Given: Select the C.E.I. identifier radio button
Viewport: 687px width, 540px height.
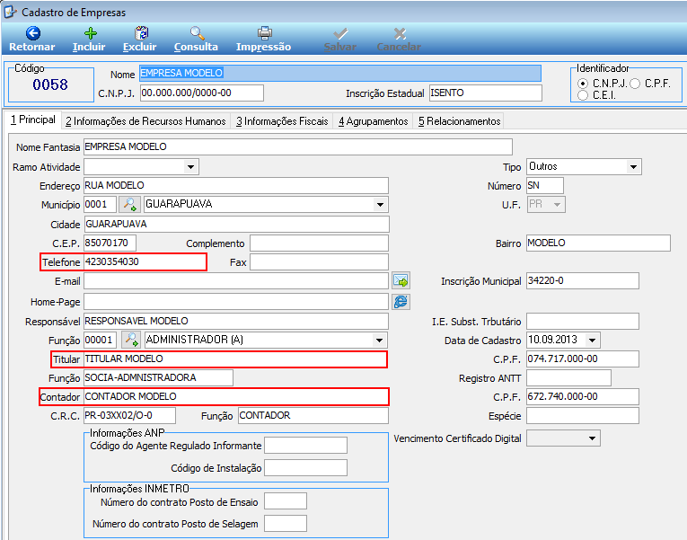Looking at the screenshot, I should pos(583,95).
